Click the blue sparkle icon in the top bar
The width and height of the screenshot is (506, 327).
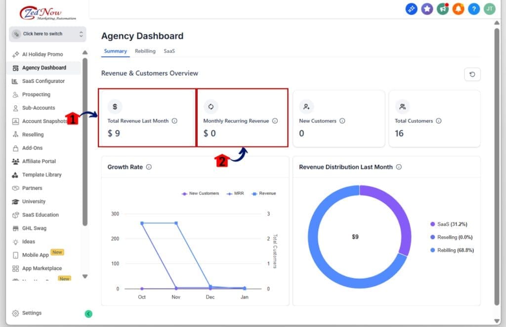[x=411, y=9]
